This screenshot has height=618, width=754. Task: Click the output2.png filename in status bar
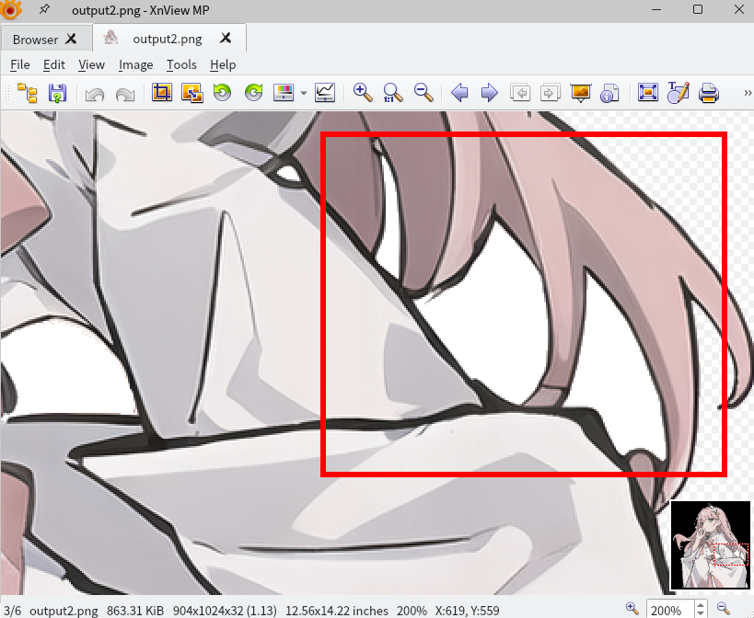tap(64, 611)
